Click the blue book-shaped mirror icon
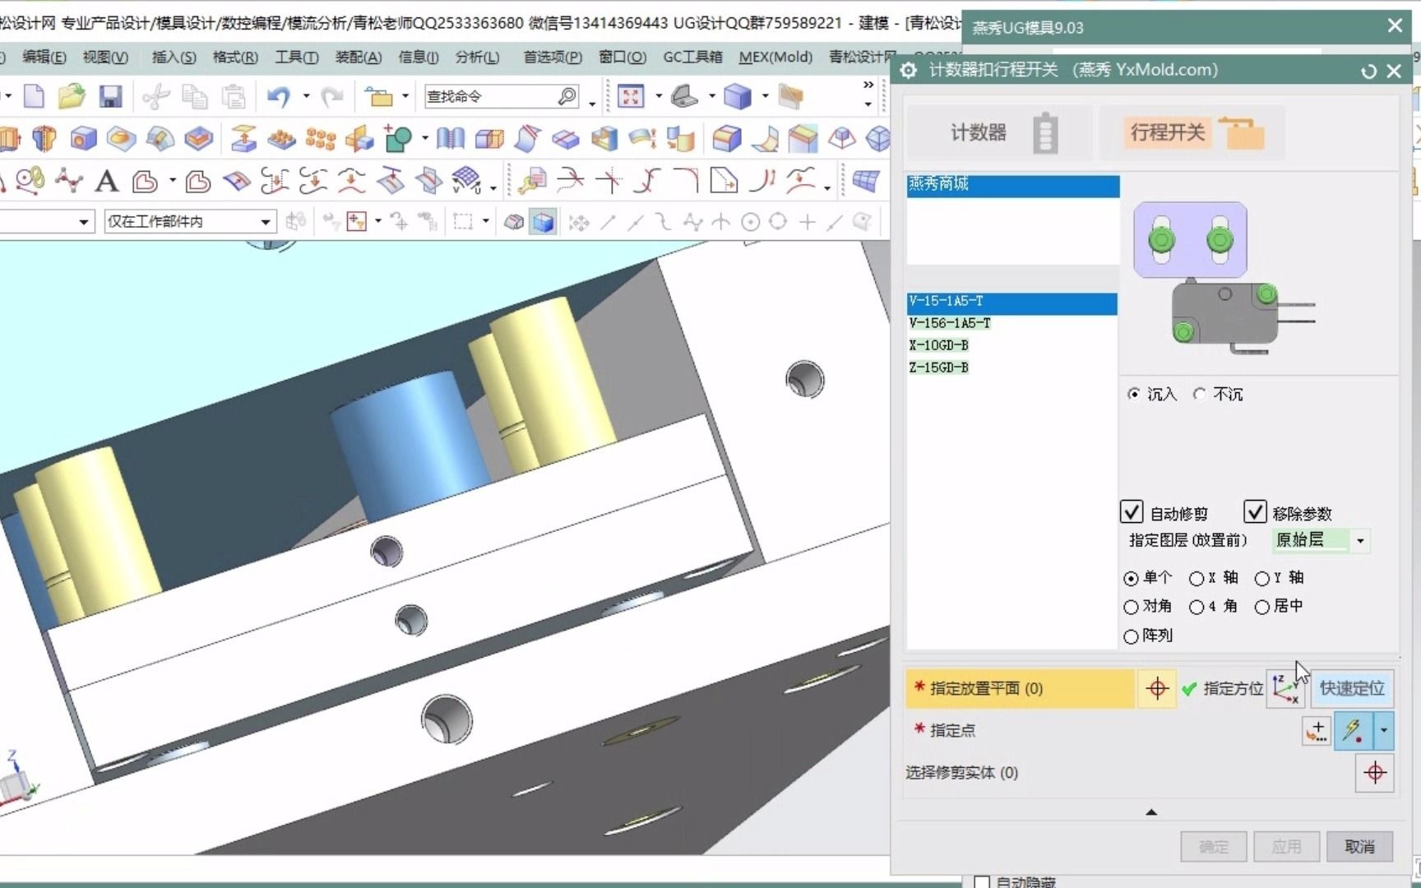 coord(450,139)
